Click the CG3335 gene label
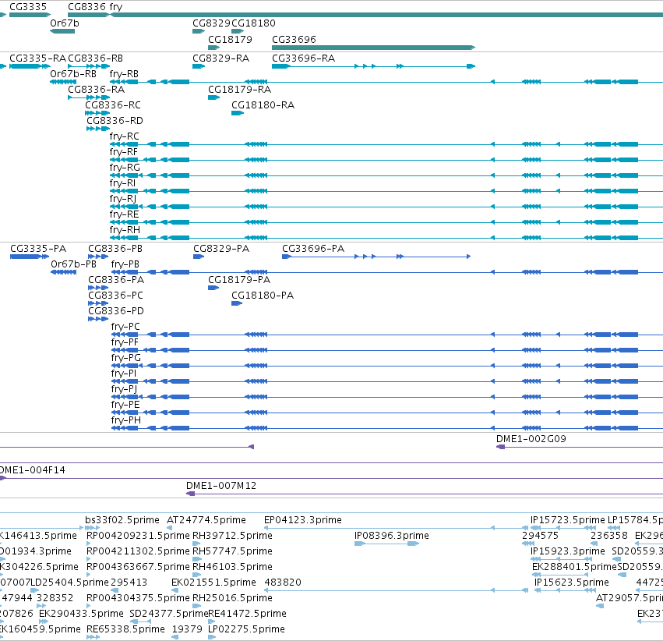 tap(28, 7)
